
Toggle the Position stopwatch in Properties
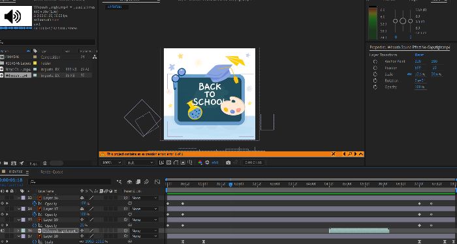point(375,68)
